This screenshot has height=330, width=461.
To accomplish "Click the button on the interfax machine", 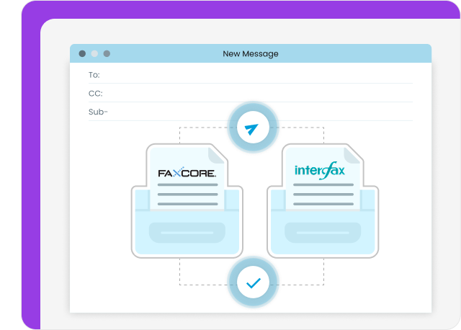I will (x=323, y=233).
